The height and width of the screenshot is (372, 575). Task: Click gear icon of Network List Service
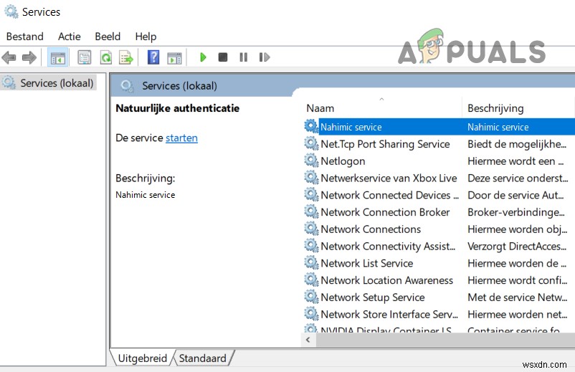pyautogui.click(x=311, y=262)
